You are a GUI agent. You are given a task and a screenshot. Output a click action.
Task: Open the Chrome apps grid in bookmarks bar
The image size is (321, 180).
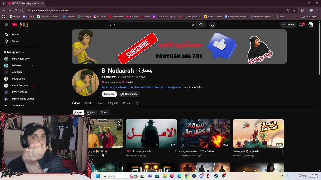3,17
